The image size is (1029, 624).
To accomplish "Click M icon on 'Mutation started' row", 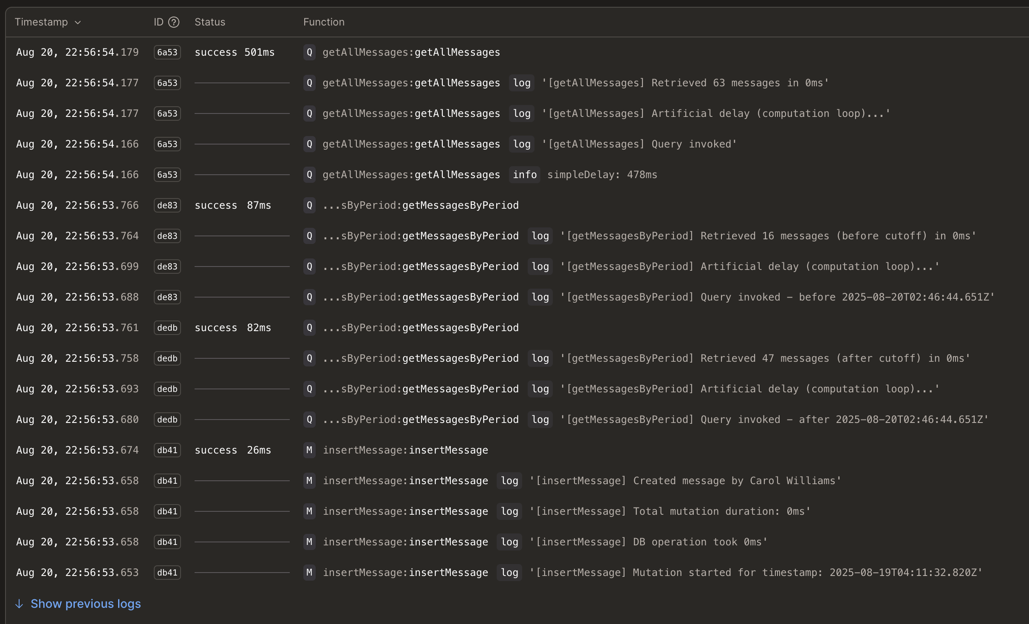I will 309,573.
